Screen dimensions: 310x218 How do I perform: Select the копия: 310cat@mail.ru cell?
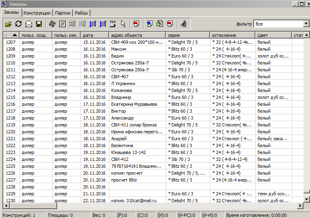[x=137, y=201]
